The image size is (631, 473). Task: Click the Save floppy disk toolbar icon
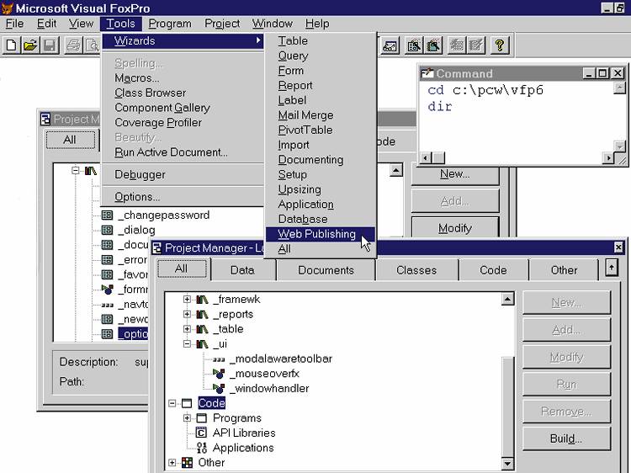50,45
